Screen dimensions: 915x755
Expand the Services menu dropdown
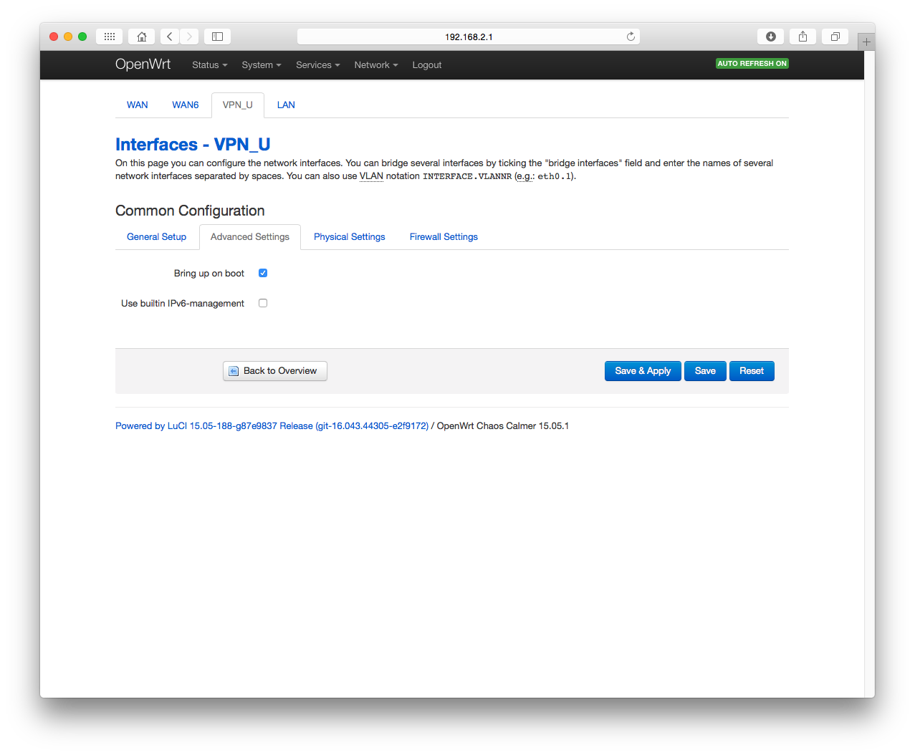coord(318,65)
